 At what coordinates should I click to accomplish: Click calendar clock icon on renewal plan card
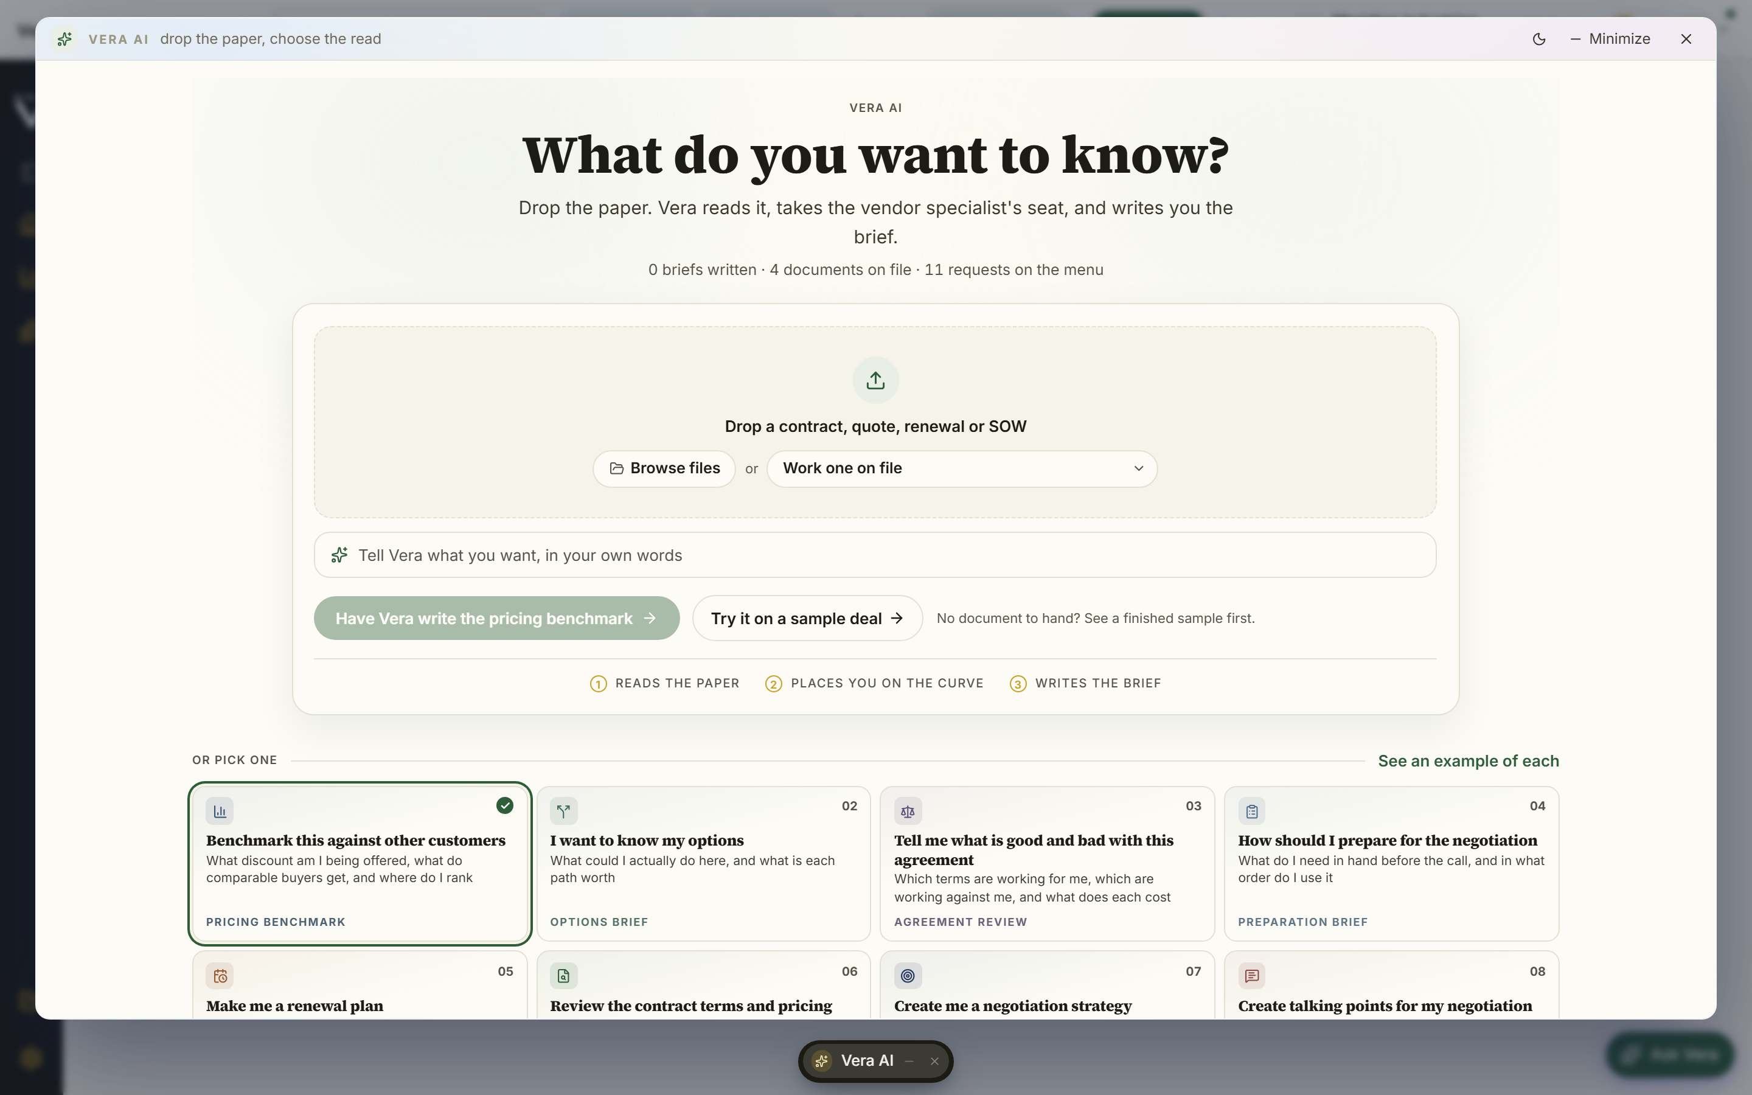coord(220,976)
